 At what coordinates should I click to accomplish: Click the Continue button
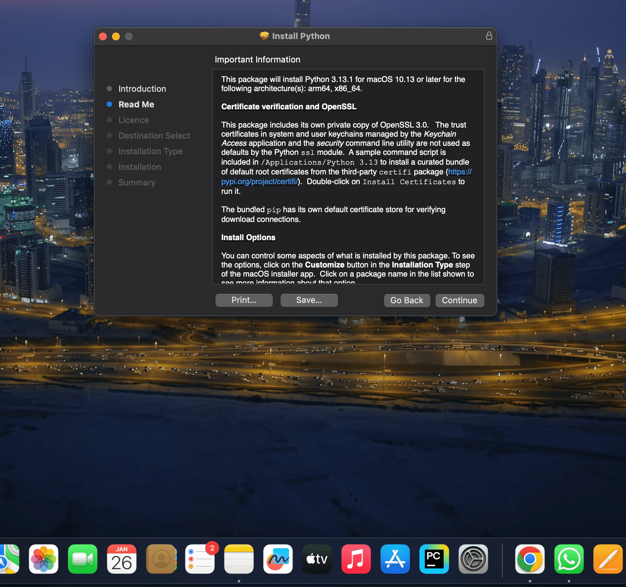pyautogui.click(x=459, y=300)
